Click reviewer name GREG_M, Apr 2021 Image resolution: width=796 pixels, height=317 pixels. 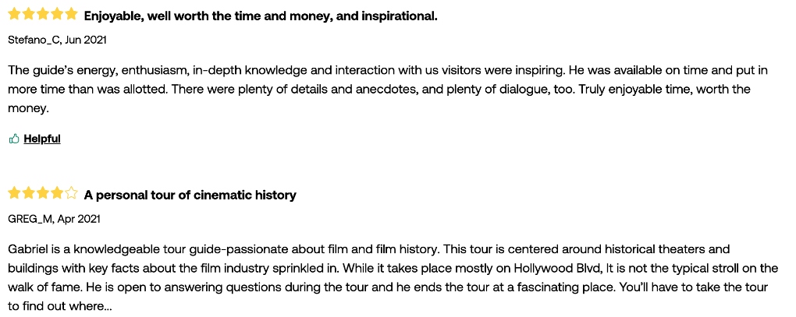coord(55,219)
